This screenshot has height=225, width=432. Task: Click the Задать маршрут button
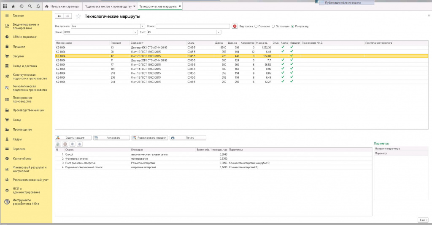73,138
